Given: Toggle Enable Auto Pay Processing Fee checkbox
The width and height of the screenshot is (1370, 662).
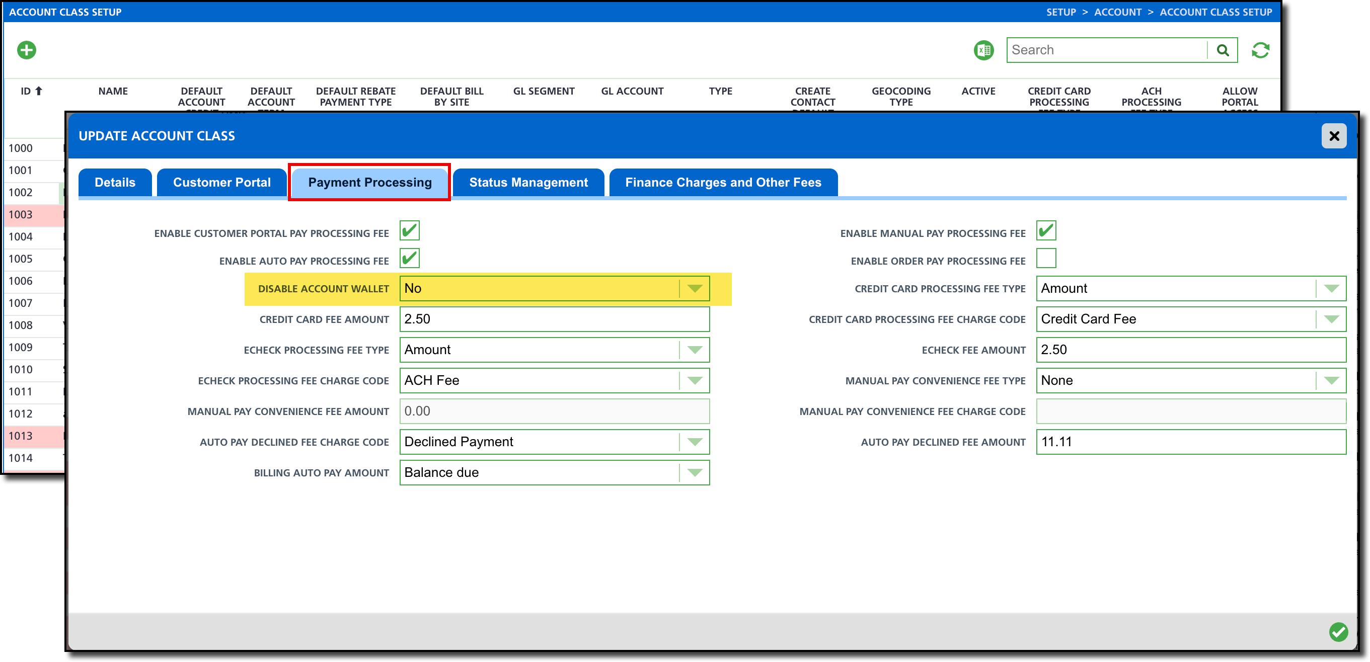Looking at the screenshot, I should point(409,259).
